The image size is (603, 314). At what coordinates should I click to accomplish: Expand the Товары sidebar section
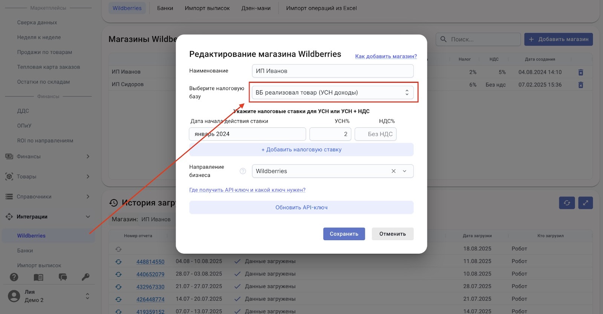point(48,177)
